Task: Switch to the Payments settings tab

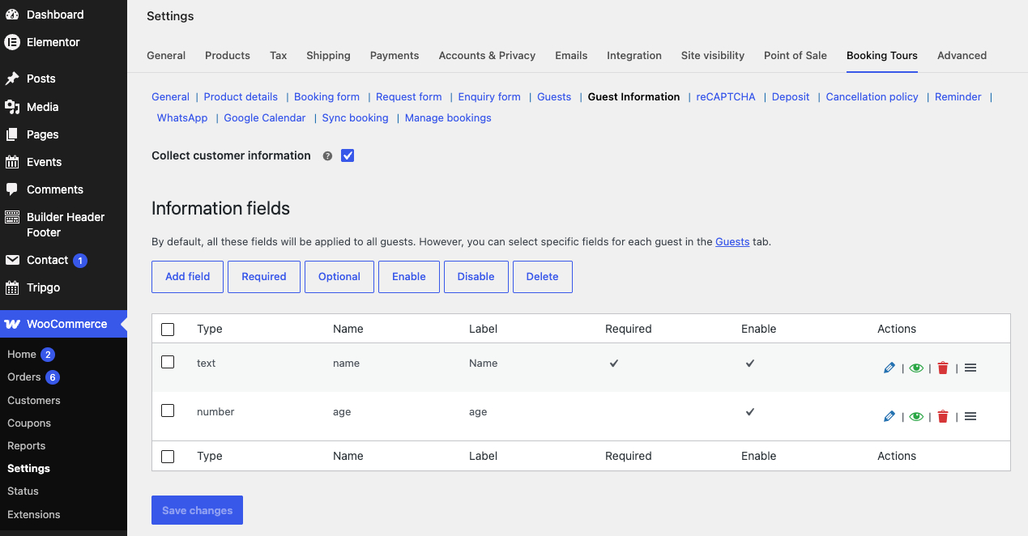Action: click(395, 56)
